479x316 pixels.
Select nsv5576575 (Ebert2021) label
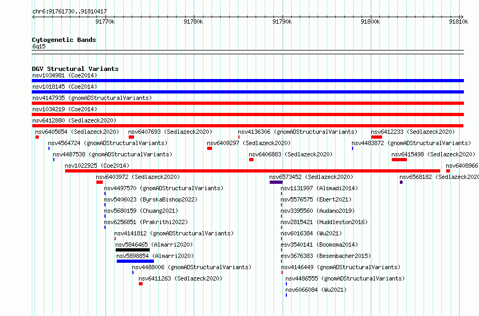click(x=316, y=199)
